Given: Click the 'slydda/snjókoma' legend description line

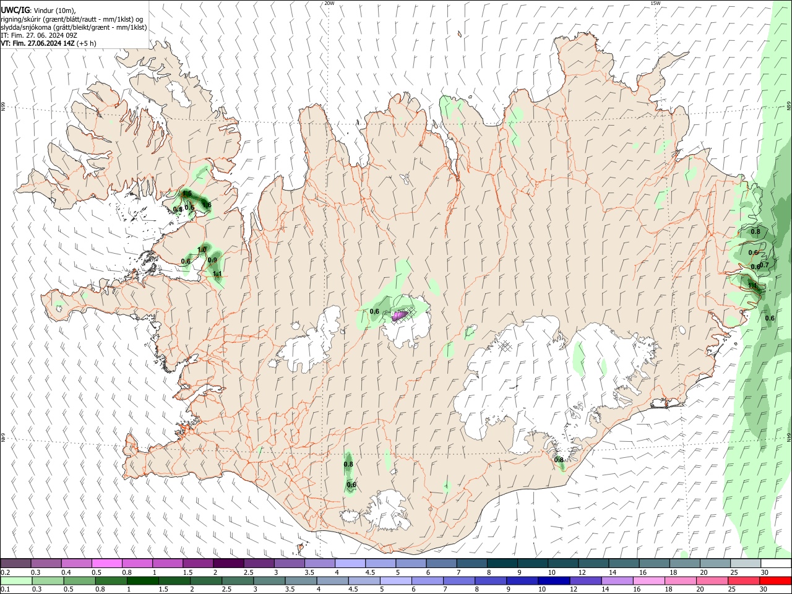Looking at the screenshot, I should pyautogui.click(x=74, y=27).
